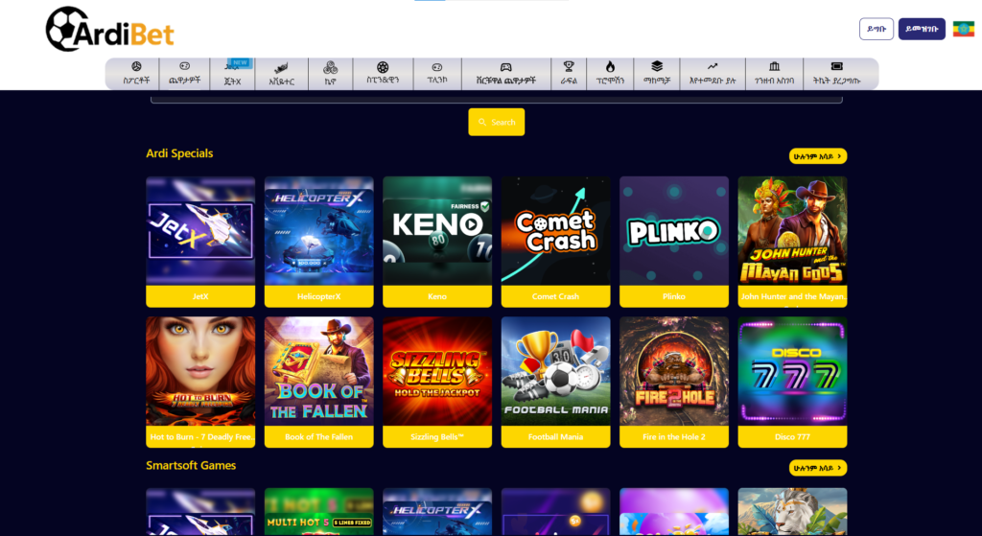This screenshot has height=536, width=982.
Task: Open Book of The Fallen game
Action: (x=318, y=382)
